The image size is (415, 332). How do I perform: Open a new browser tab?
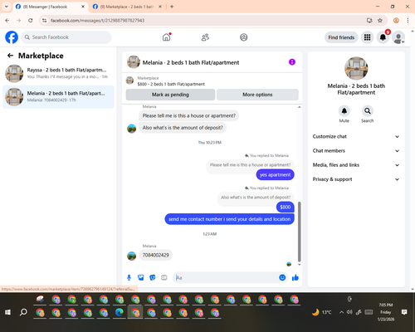click(x=172, y=7)
